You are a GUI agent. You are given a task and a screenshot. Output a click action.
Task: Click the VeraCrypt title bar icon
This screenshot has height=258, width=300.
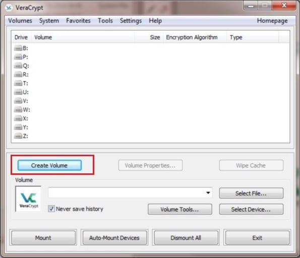point(9,8)
